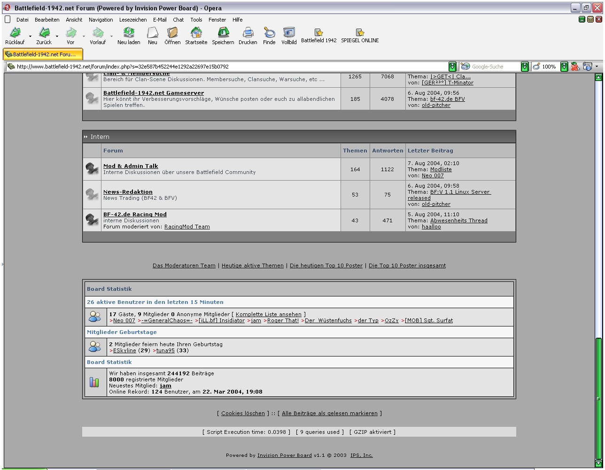The width and height of the screenshot is (605, 470).
Task: Click the Google-Suche search field
Action: (490, 67)
